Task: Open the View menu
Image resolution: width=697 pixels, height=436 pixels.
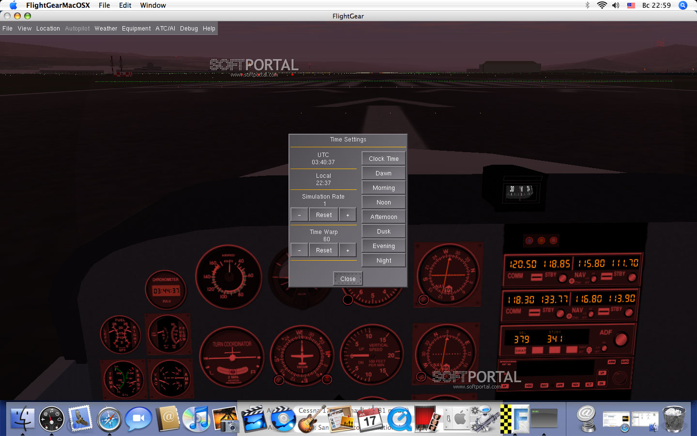Action: pos(25,29)
